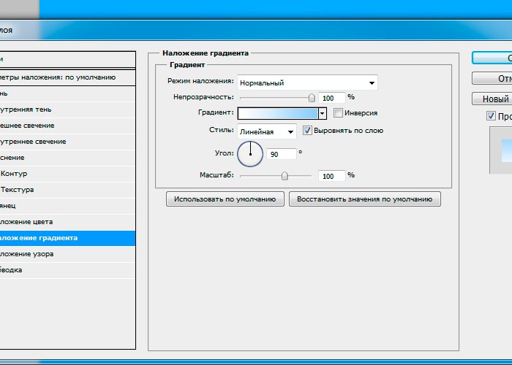Open the Режим наложения blend mode dropdown

pyautogui.click(x=307, y=82)
